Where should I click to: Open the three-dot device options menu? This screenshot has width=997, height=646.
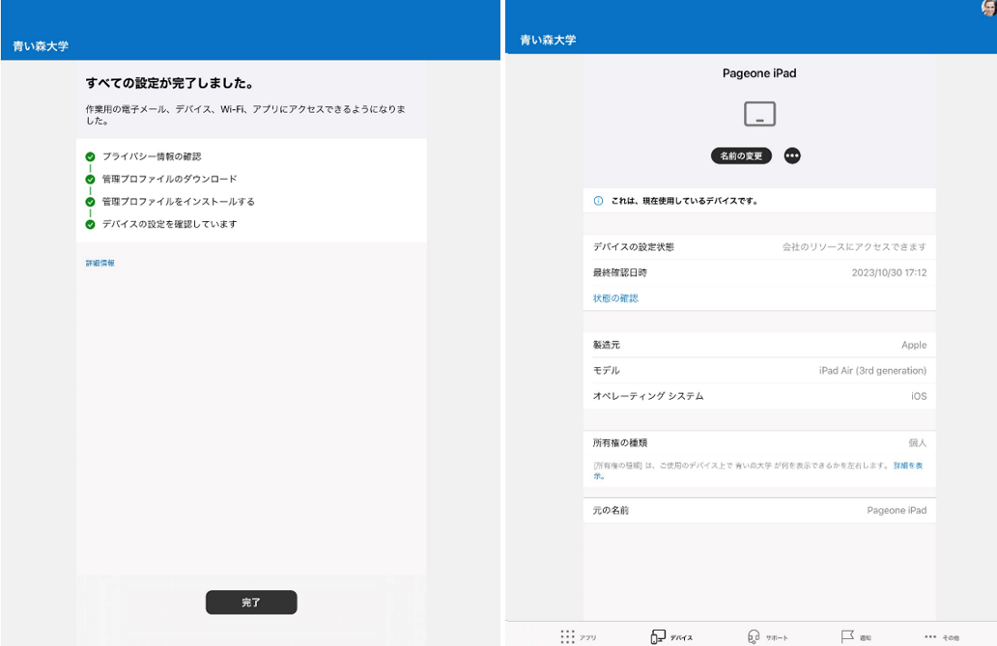(x=792, y=155)
